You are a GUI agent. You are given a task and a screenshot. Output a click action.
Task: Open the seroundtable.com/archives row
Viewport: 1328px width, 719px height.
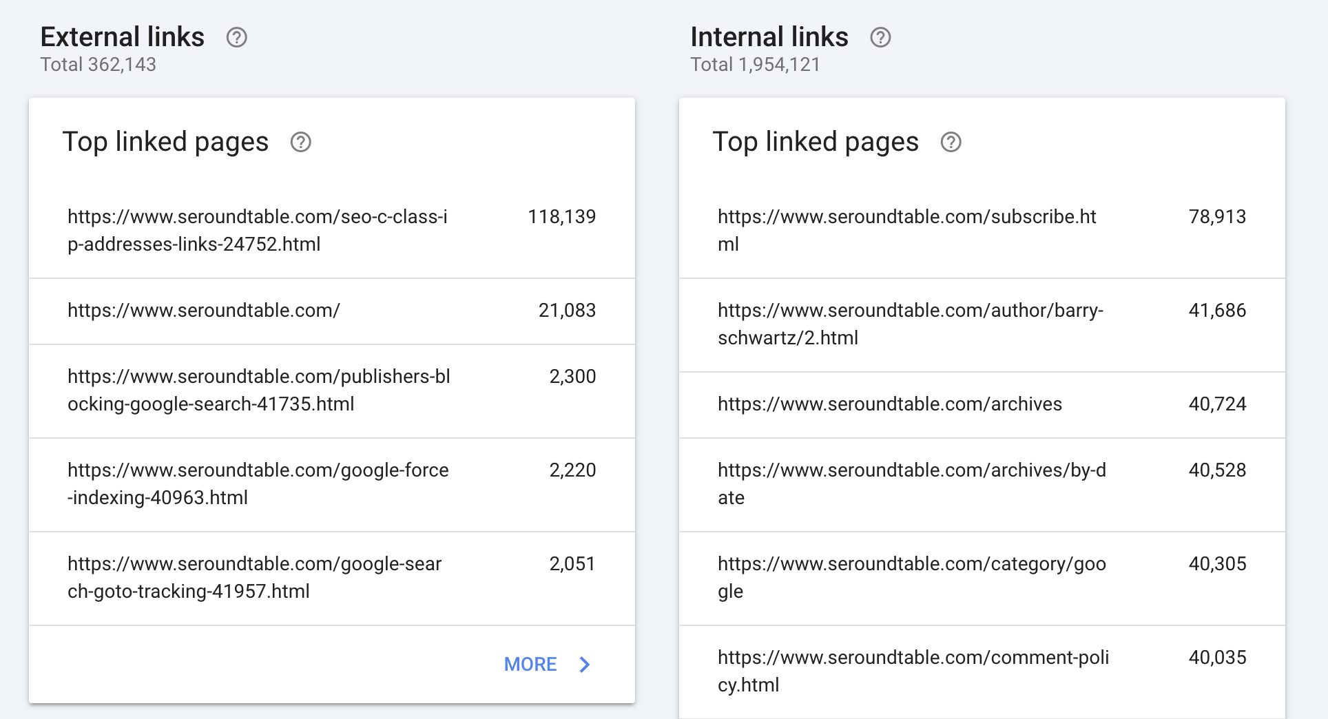click(x=982, y=405)
